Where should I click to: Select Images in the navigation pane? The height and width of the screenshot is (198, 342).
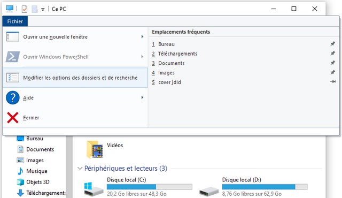[35, 160]
